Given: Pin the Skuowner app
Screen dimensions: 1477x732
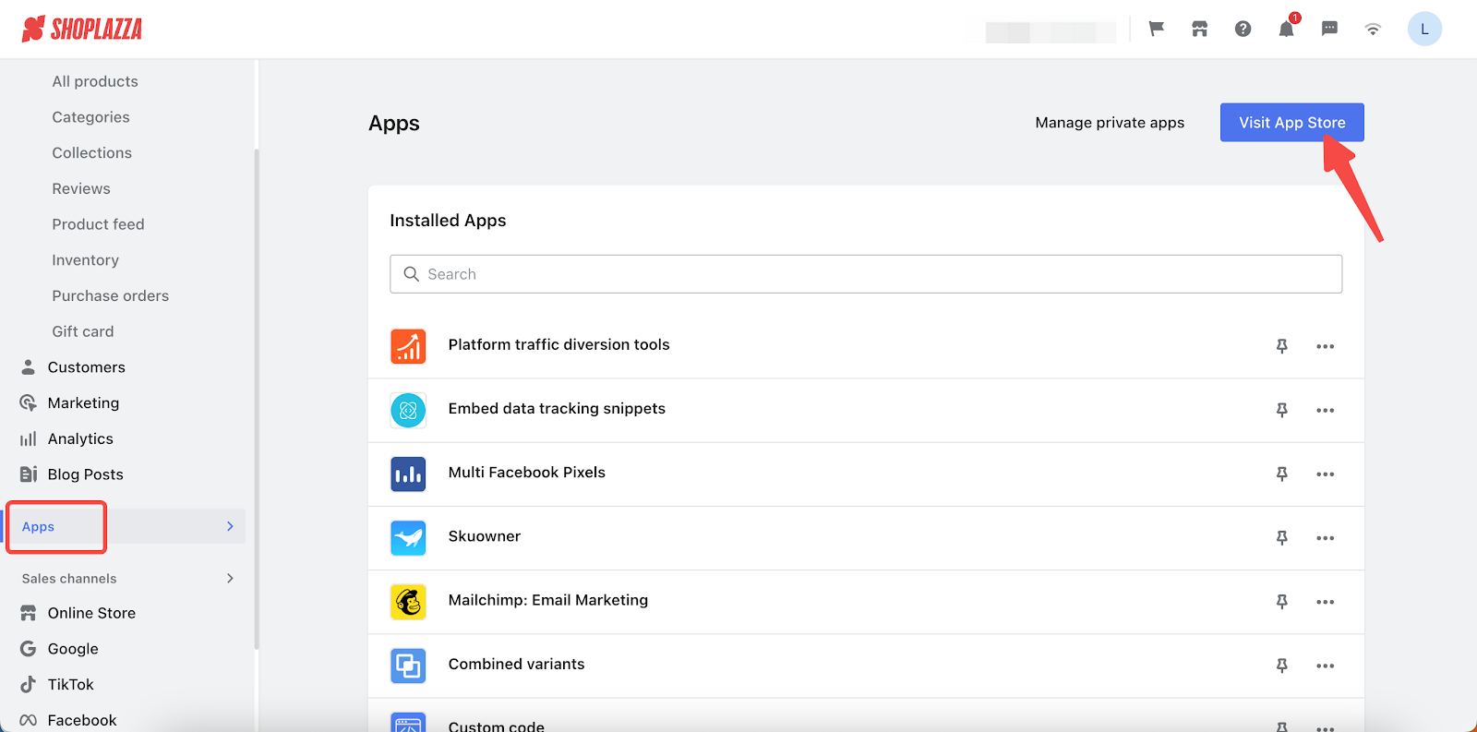Looking at the screenshot, I should 1281,537.
